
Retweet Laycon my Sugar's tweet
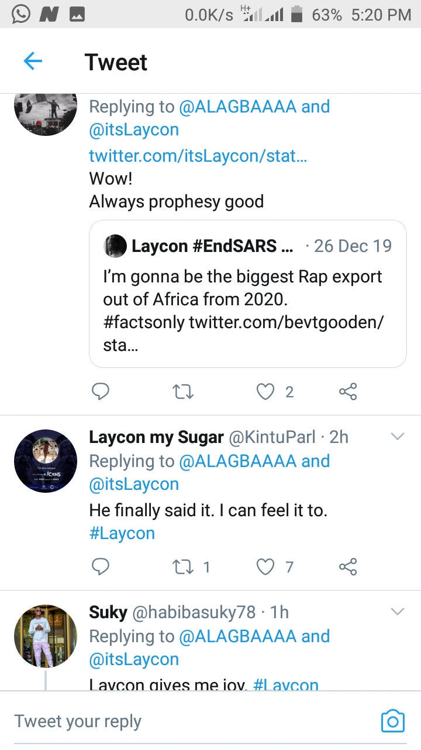pyautogui.click(x=183, y=567)
